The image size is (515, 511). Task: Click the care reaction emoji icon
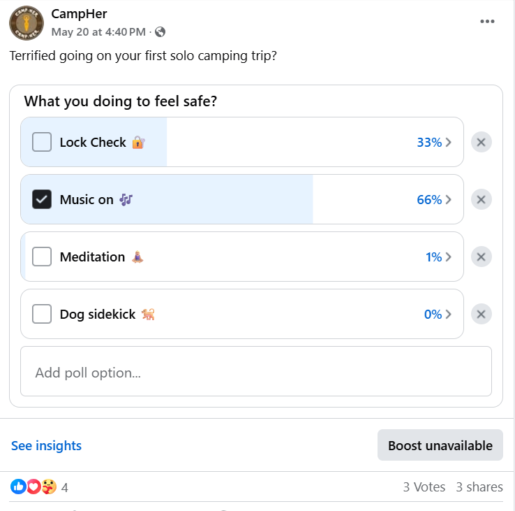pyautogui.click(x=47, y=487)
